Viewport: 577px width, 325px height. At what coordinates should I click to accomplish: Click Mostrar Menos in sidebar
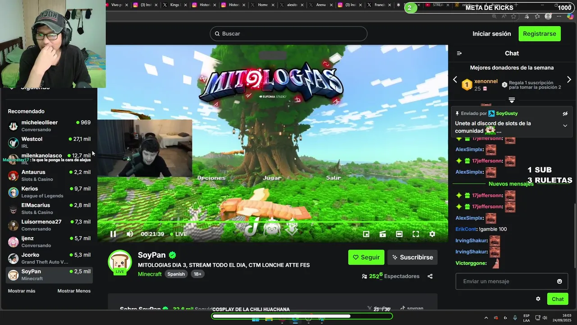(74, 291)
